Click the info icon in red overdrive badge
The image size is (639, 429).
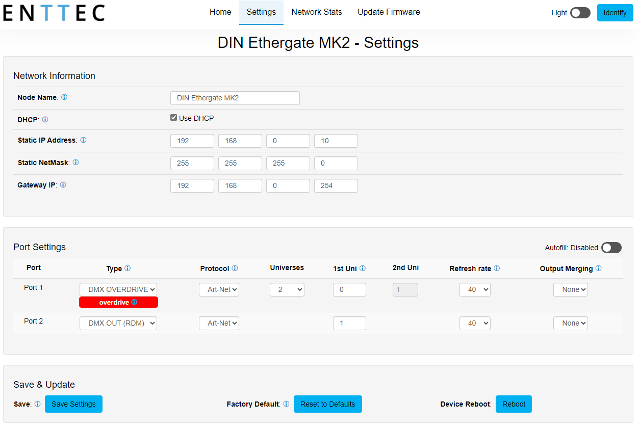pos(134,302)
